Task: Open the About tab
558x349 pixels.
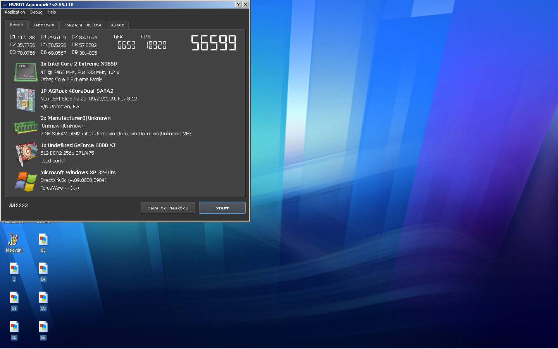Action: click(x=117, y=25)
